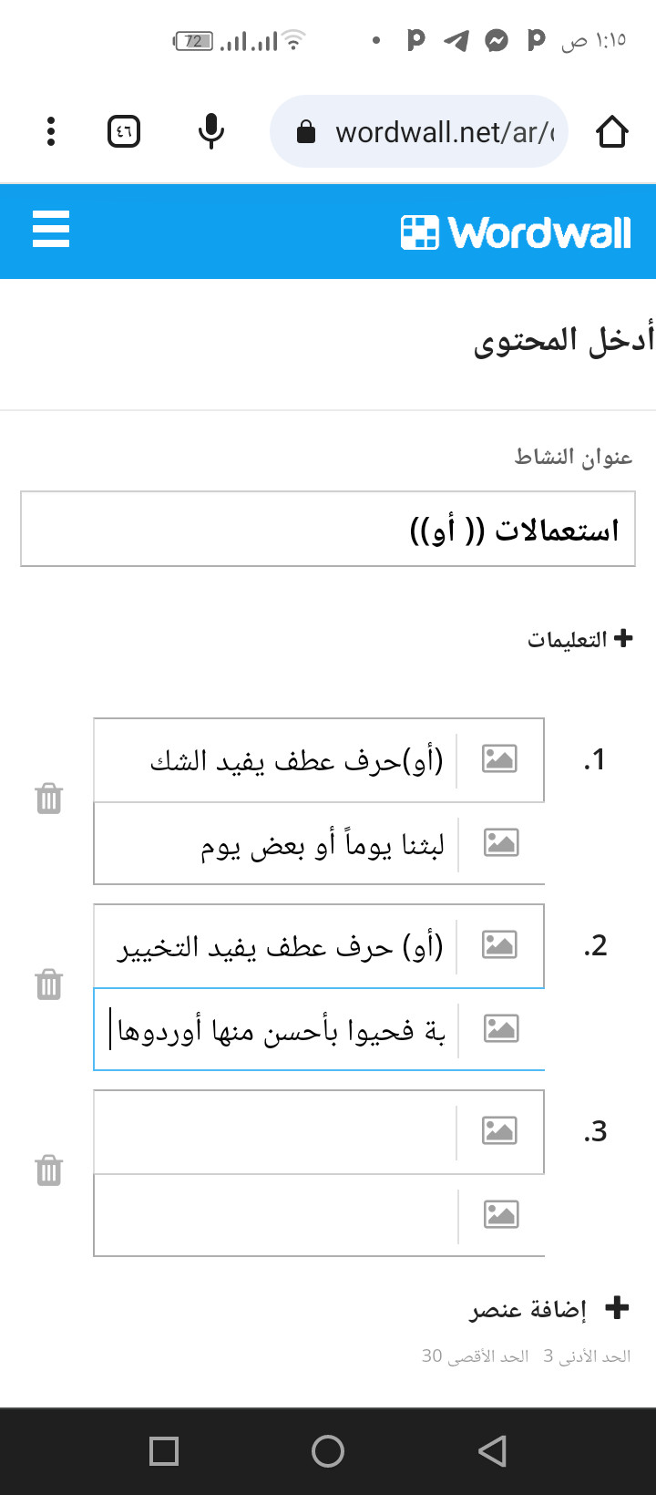656x1495 pixels.
Task: Open the browser three-dot menu
Action: click(51, 131)
